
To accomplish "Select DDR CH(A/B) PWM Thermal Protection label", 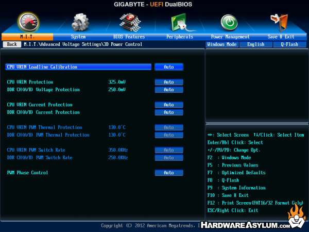I will 48,135.
